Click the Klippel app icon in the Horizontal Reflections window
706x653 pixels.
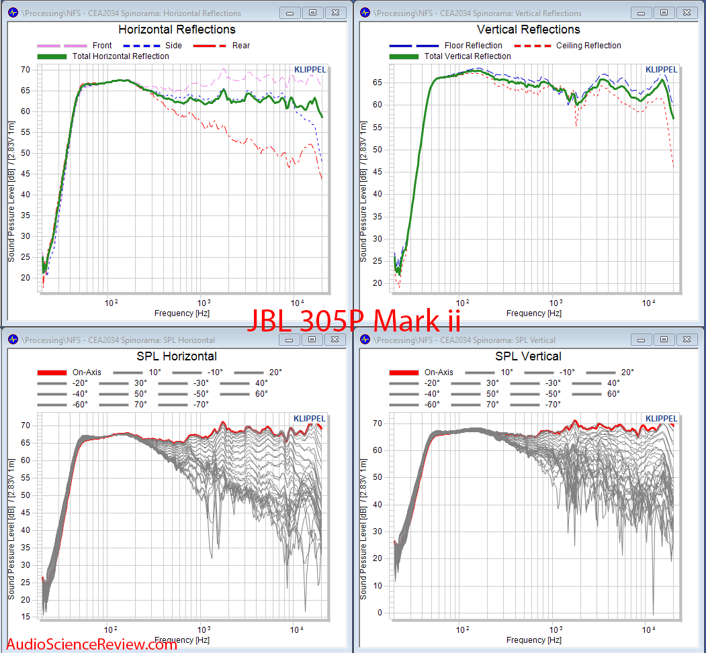tap(13, 13)
